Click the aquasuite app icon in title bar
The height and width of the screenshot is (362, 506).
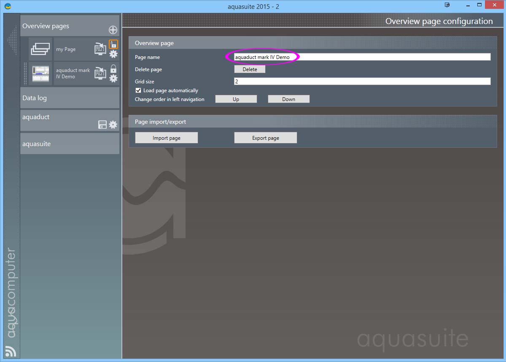7,6
